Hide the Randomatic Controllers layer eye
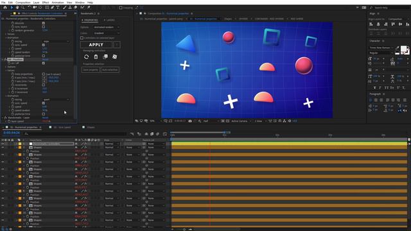 (3, 144)
